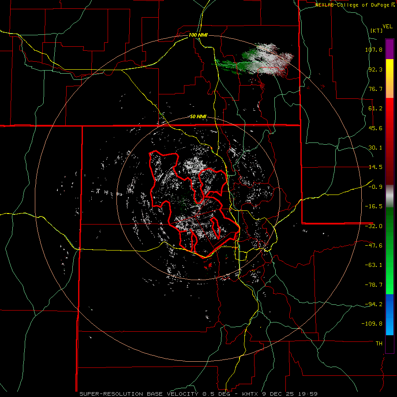
Task: Pick the blue segment of velocity color bar
Action: 390,315
